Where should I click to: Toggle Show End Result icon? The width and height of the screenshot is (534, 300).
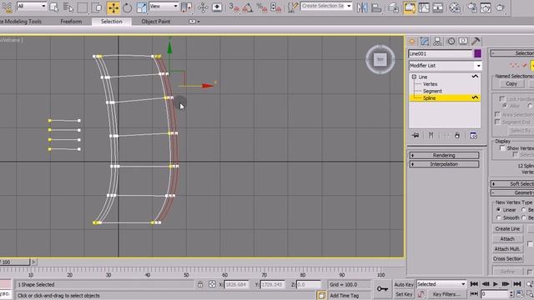[431, 135]
